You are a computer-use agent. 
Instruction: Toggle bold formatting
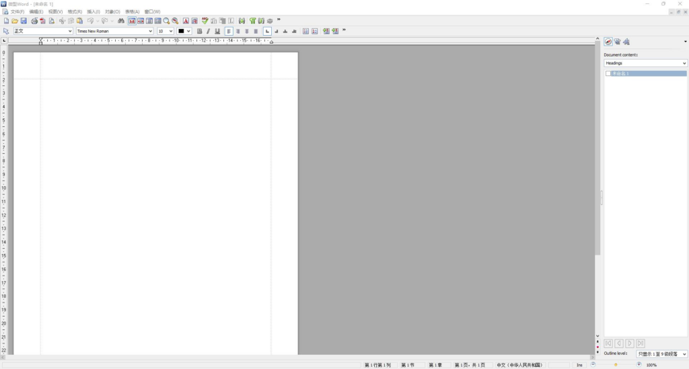point(199,31)
